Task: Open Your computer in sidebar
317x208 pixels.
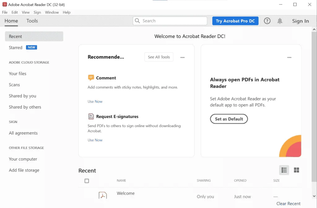Action: 23,159
